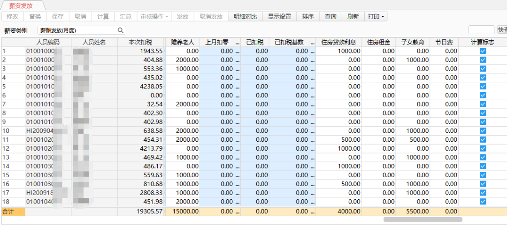This screenshot has height=225, width=507.
Task: Click the 明细对比 button
Action: point(245,16)
